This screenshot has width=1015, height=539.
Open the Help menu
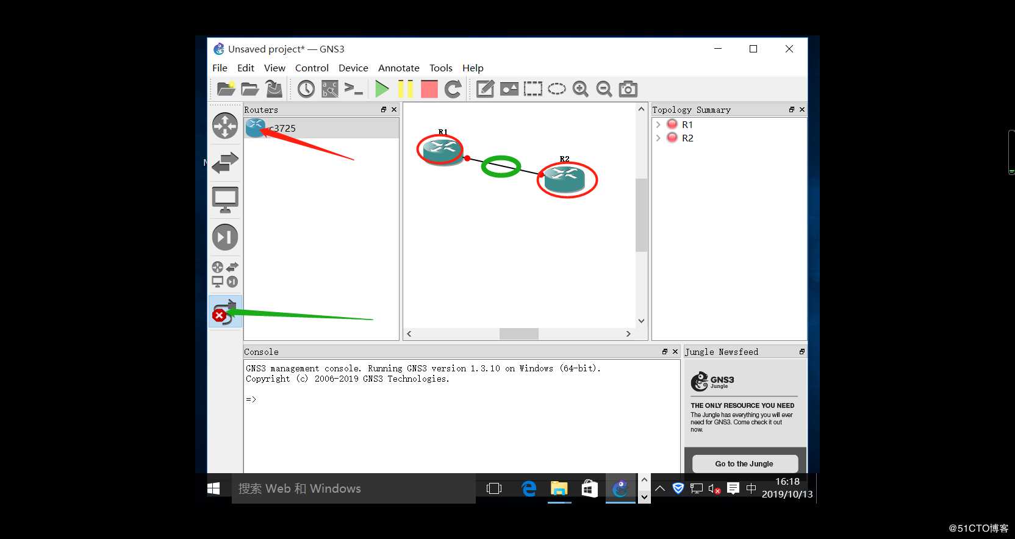(473, 68)
